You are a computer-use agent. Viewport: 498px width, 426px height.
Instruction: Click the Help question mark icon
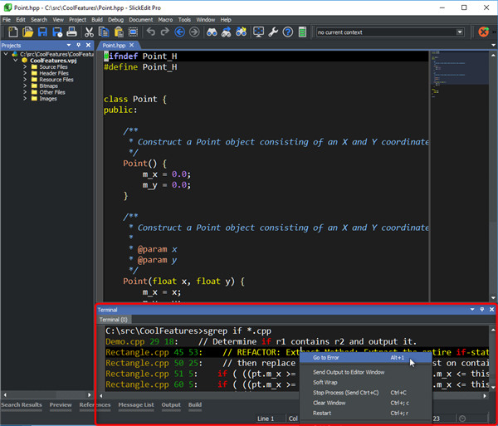(x=288, y=32)
